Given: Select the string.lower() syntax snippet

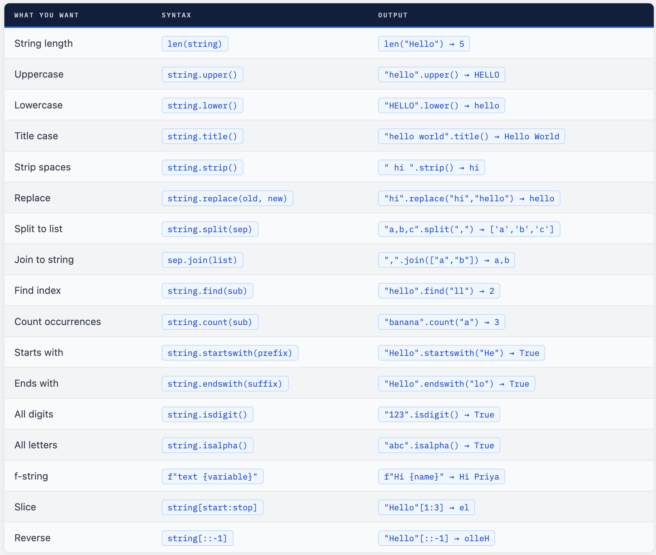Looking at the screenshot, I should tap(202, 106).
